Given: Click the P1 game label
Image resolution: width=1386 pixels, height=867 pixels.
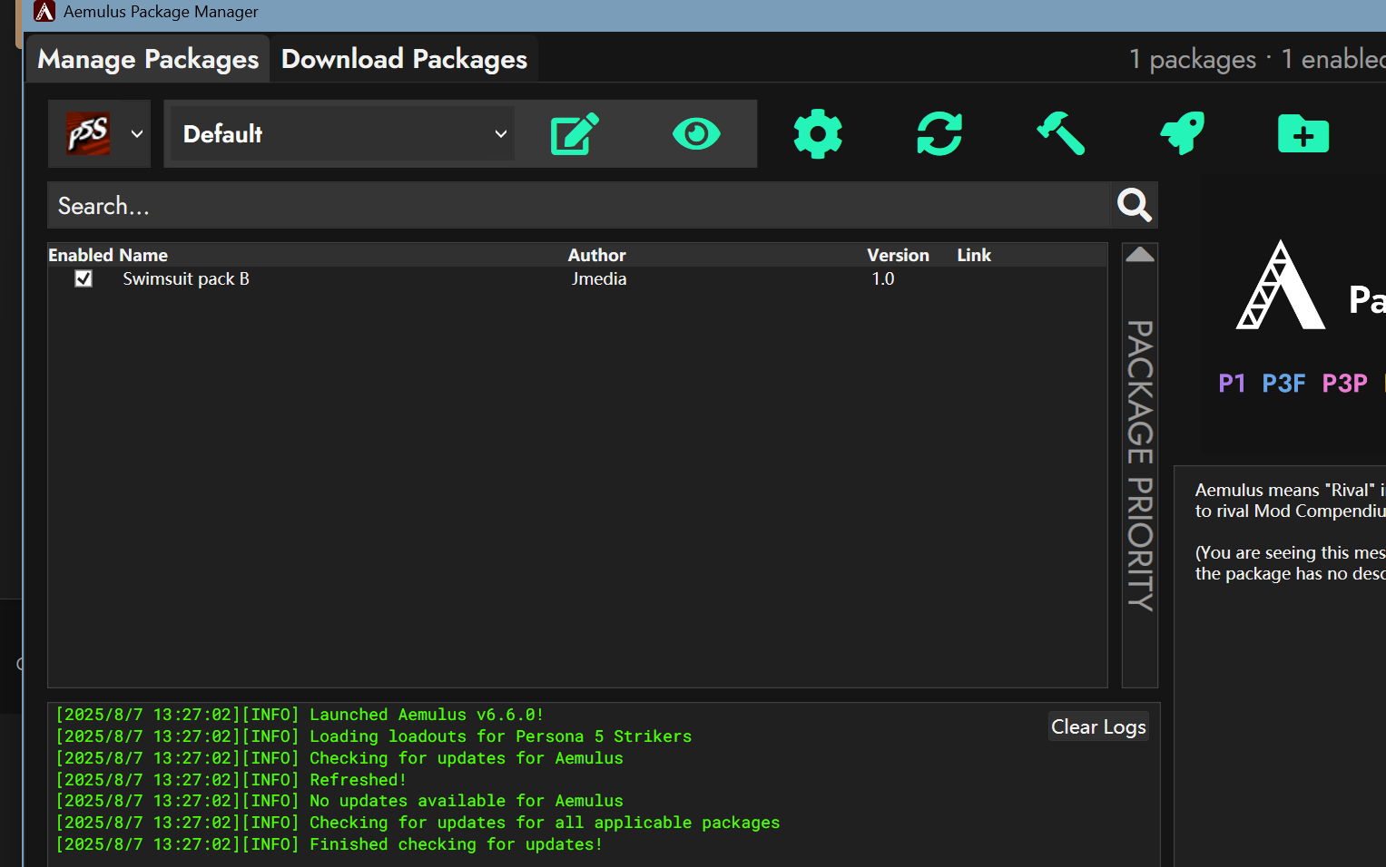Looking at the screenshot, I should (x=1232, y=383).
